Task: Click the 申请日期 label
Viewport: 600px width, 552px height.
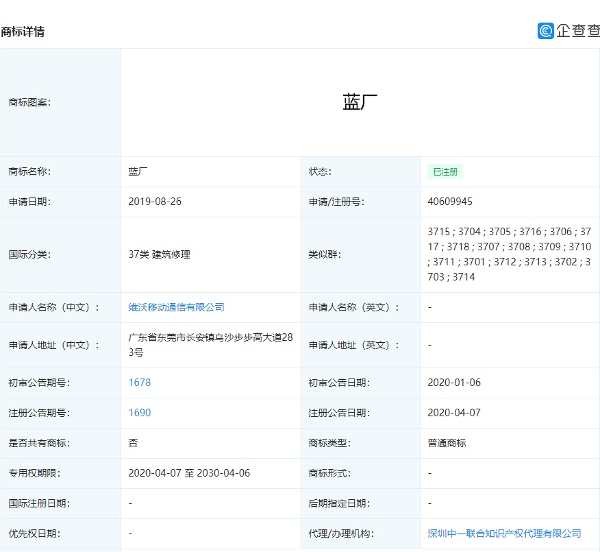Action: coord(29,202)
